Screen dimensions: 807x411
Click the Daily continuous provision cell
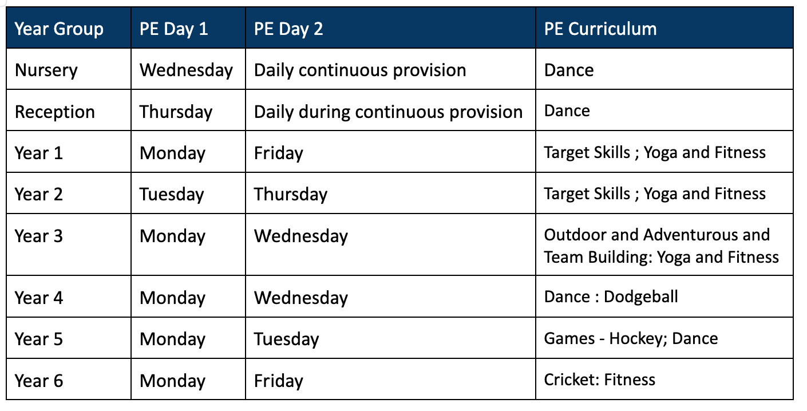(x=360, y=70)
